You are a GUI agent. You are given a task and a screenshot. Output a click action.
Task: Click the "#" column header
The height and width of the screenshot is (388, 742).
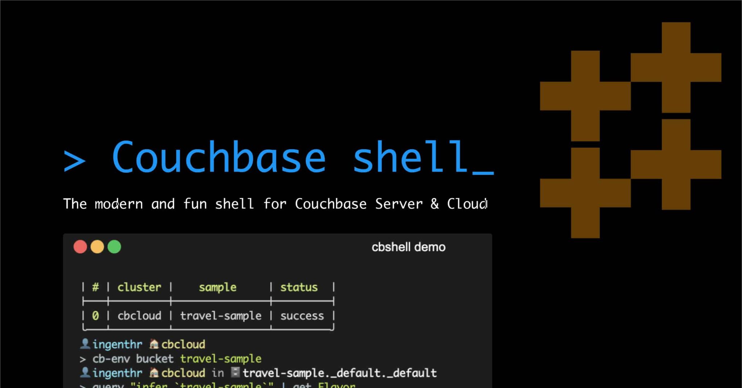[95, 287]
